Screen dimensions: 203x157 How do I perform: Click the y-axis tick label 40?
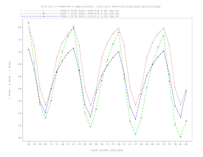20,125
